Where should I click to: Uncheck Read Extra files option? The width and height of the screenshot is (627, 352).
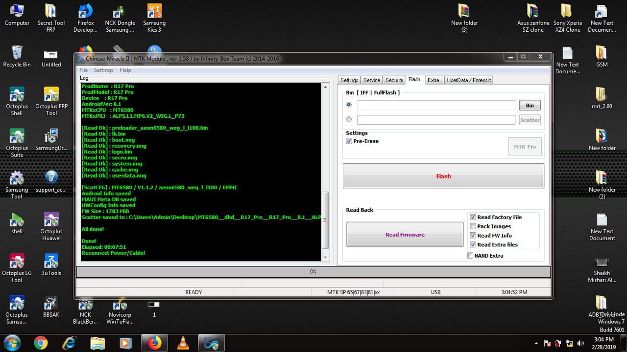473,245
